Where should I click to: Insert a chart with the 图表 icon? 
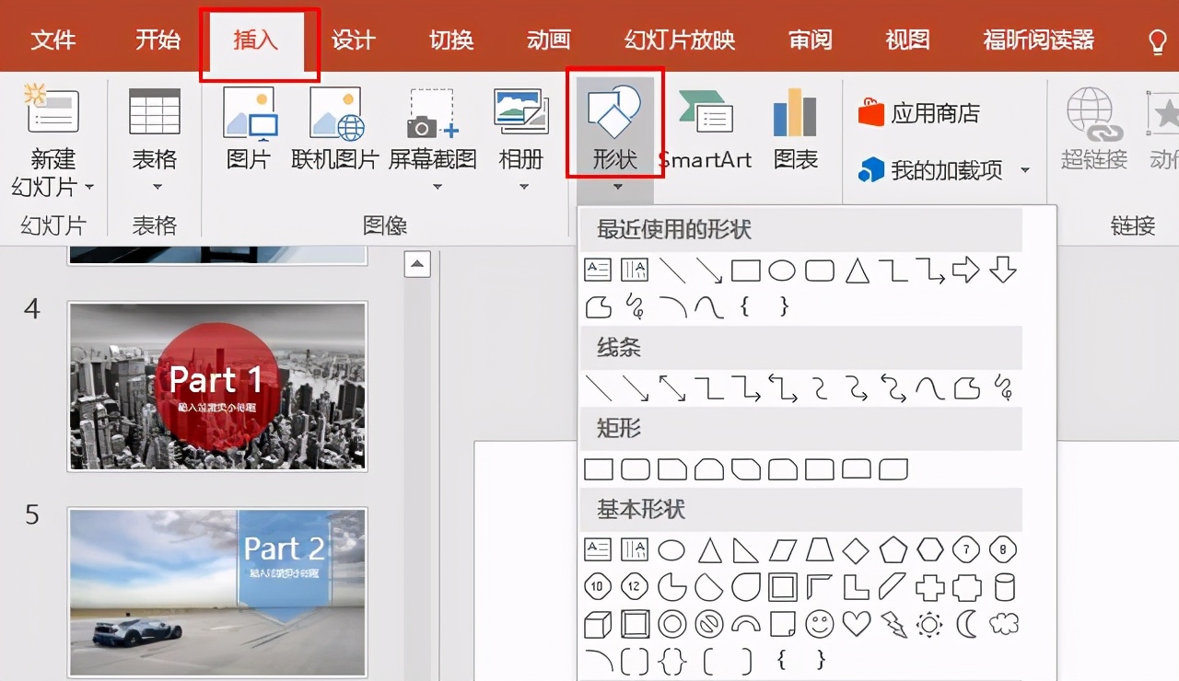coord(794,129)
